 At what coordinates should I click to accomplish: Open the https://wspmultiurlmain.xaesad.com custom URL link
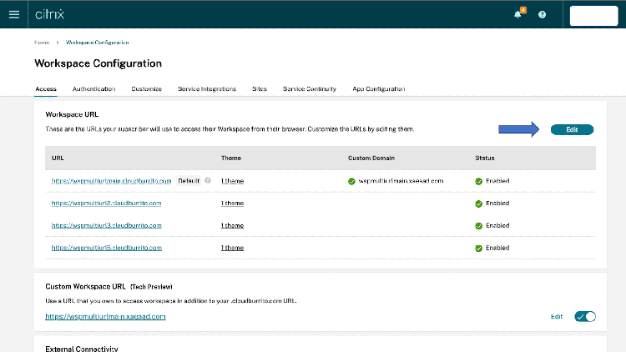tap(105, 316)
